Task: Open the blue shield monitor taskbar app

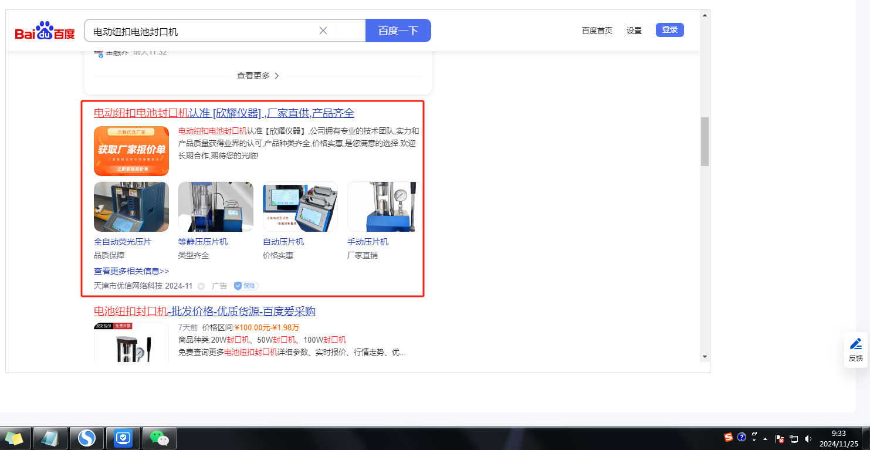Action: tap(123, 438)
